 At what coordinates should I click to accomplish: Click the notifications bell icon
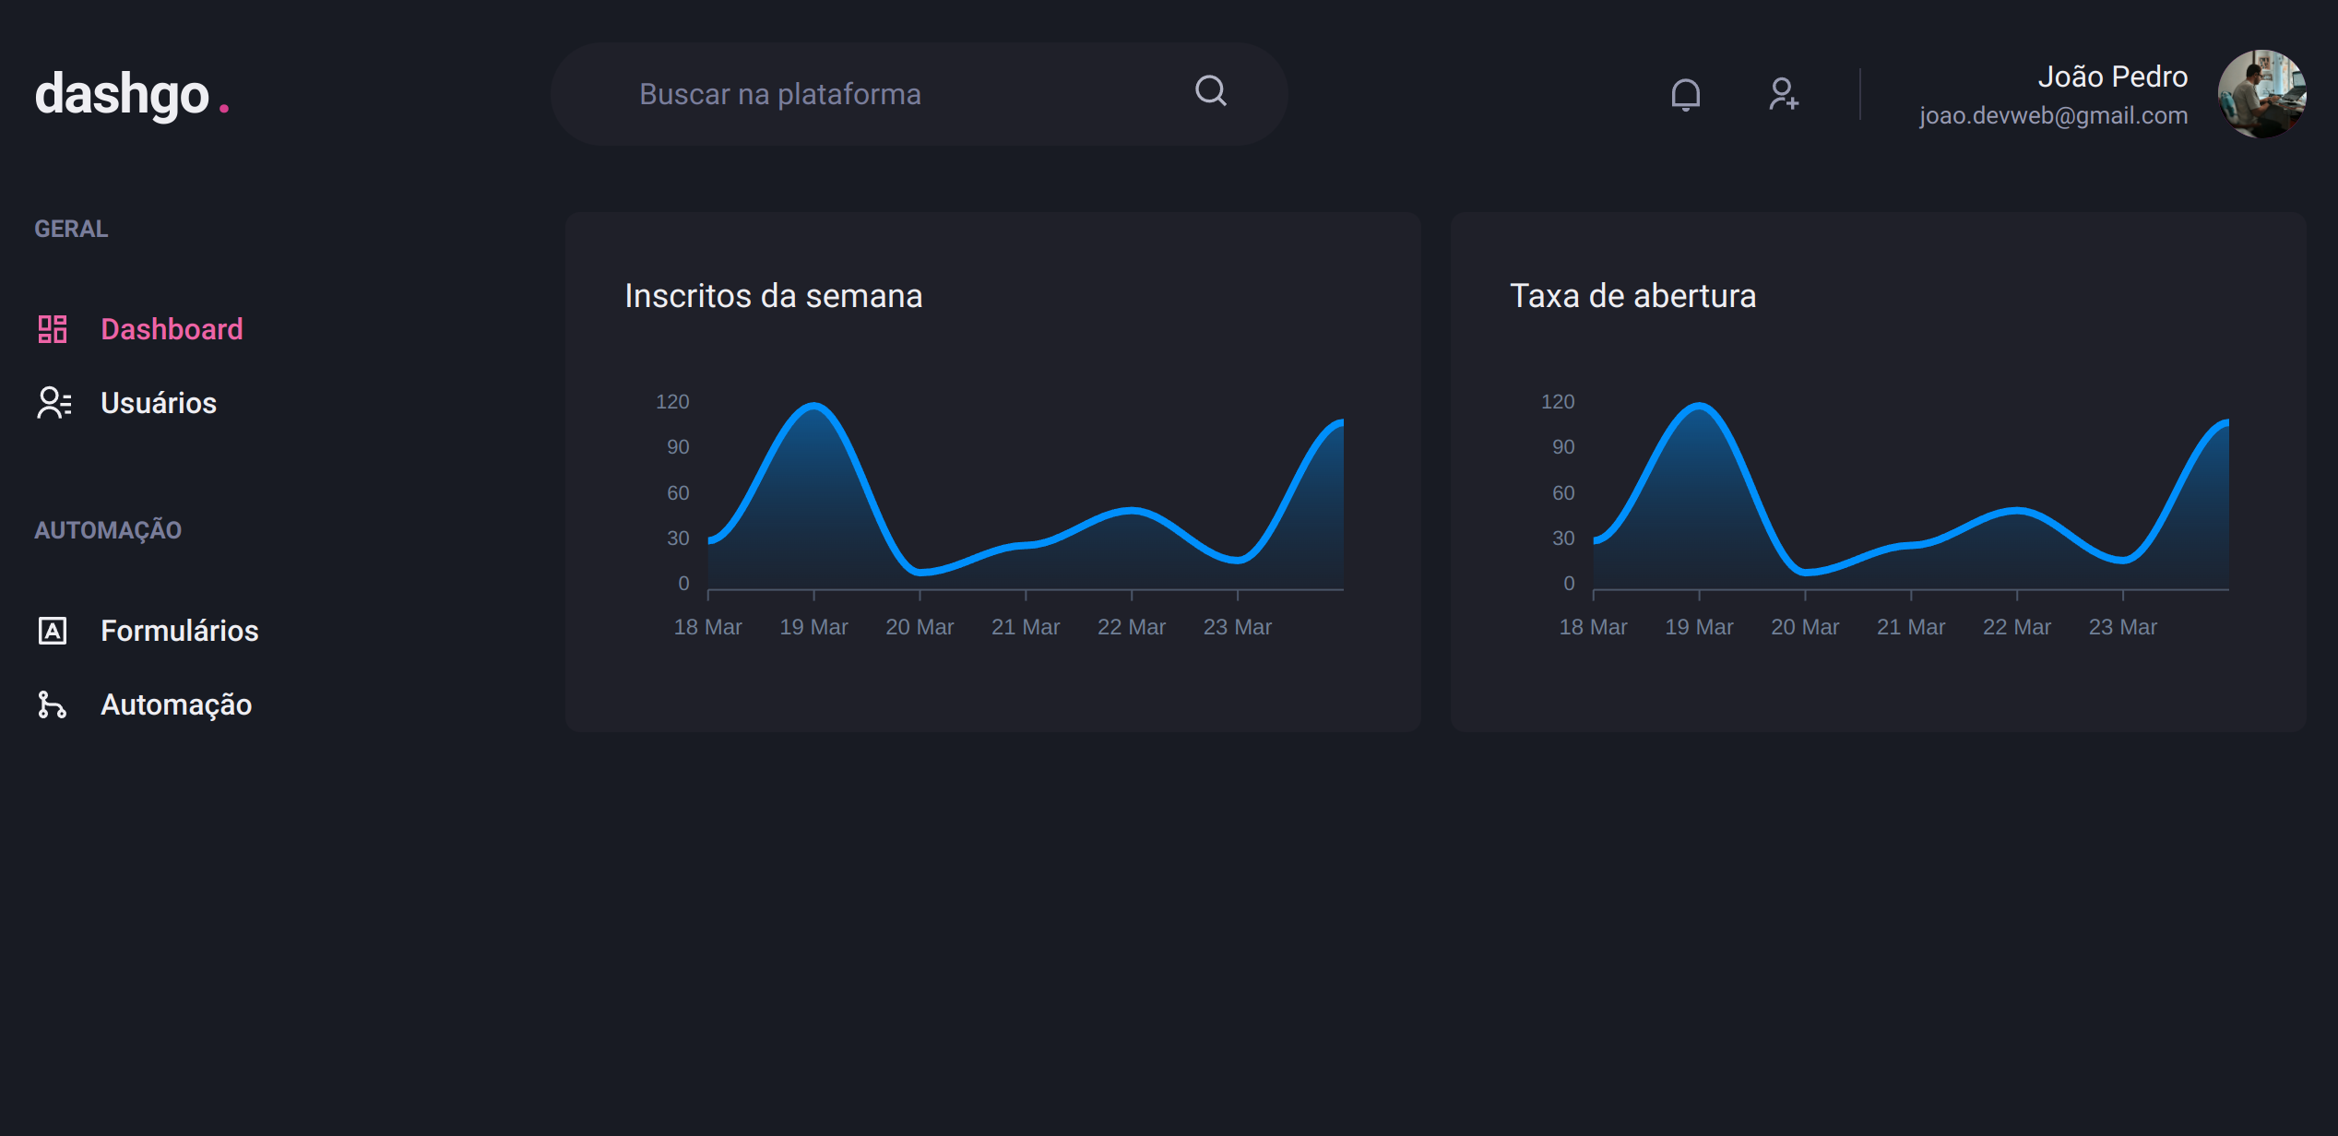[1685, 94]
